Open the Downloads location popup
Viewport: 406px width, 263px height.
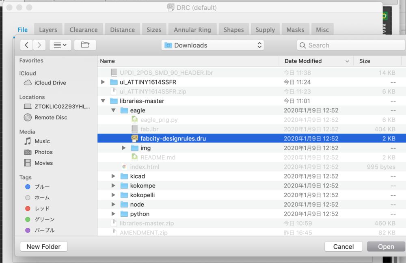(213, 45)
